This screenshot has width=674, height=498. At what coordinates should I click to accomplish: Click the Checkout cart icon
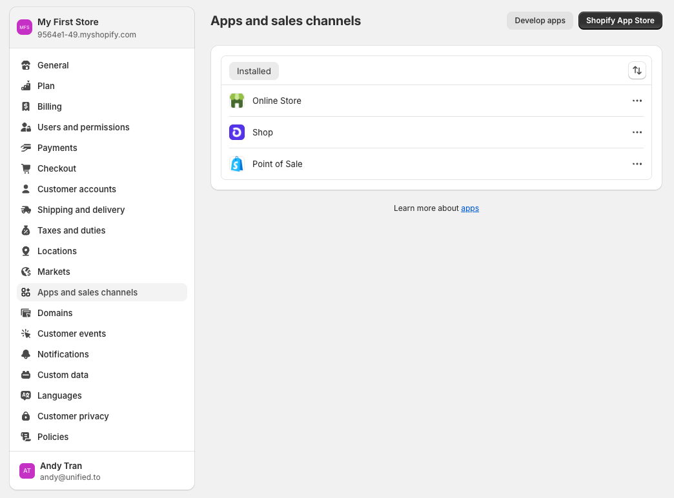click(26, 168)
